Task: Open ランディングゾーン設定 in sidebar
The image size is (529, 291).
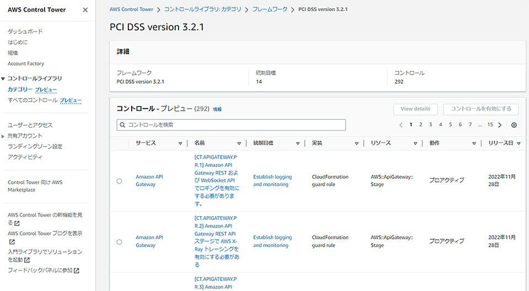Action: pos(35,147)
